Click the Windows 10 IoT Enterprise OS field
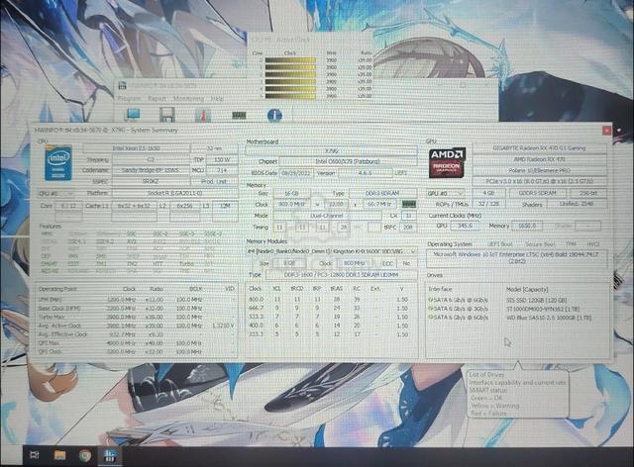634x467 pixels. coord(517,258)
